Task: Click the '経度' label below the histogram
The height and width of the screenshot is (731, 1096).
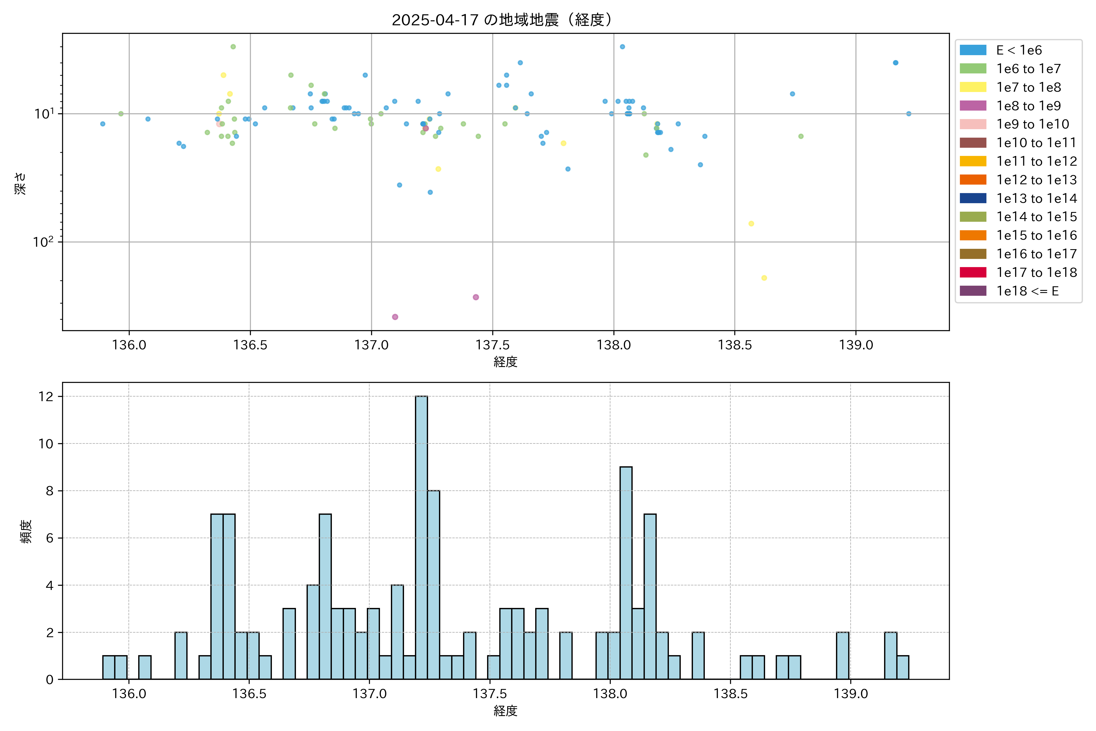Action: (506, 711)
